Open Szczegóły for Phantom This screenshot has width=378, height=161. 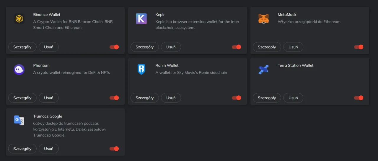click(22, 98)
